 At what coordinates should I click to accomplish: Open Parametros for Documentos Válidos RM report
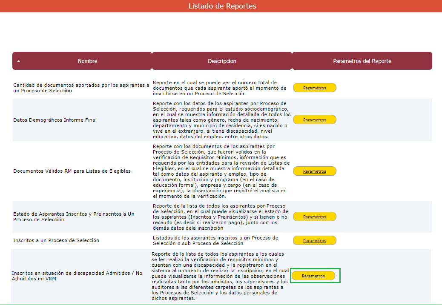[x=314, y=171]
